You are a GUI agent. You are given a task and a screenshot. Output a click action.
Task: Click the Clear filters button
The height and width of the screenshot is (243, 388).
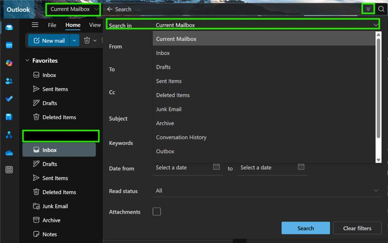357,228
